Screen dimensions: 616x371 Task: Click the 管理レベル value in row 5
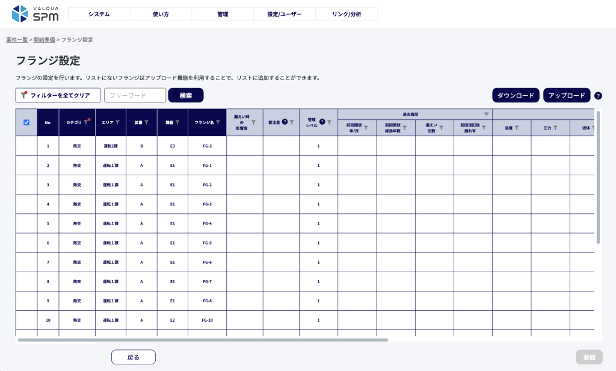318,223
